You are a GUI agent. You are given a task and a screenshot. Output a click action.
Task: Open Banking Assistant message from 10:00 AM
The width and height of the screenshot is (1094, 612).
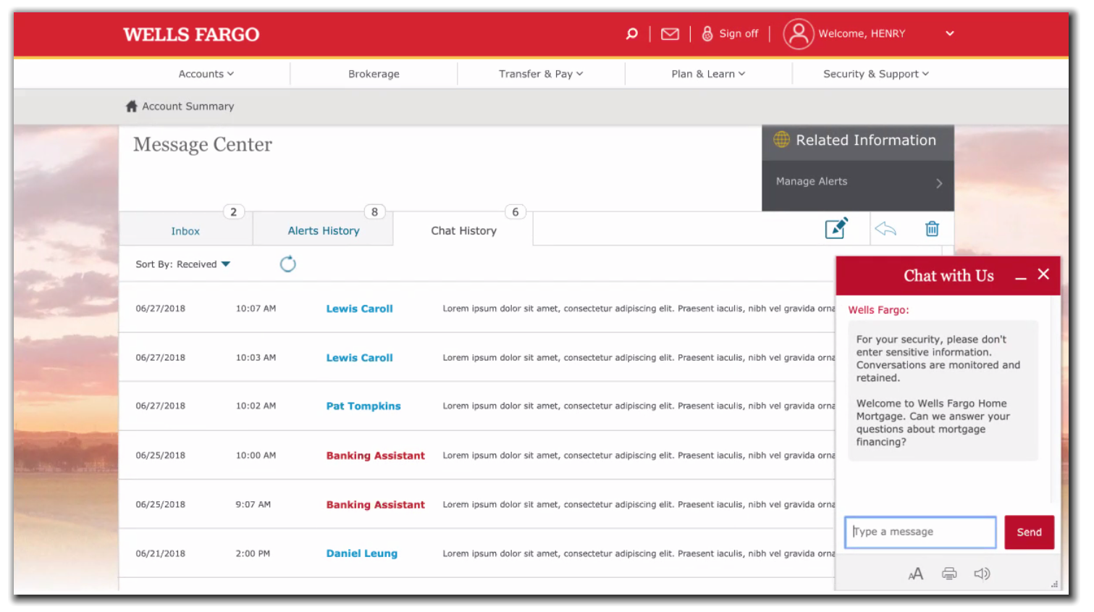[375, 456]
